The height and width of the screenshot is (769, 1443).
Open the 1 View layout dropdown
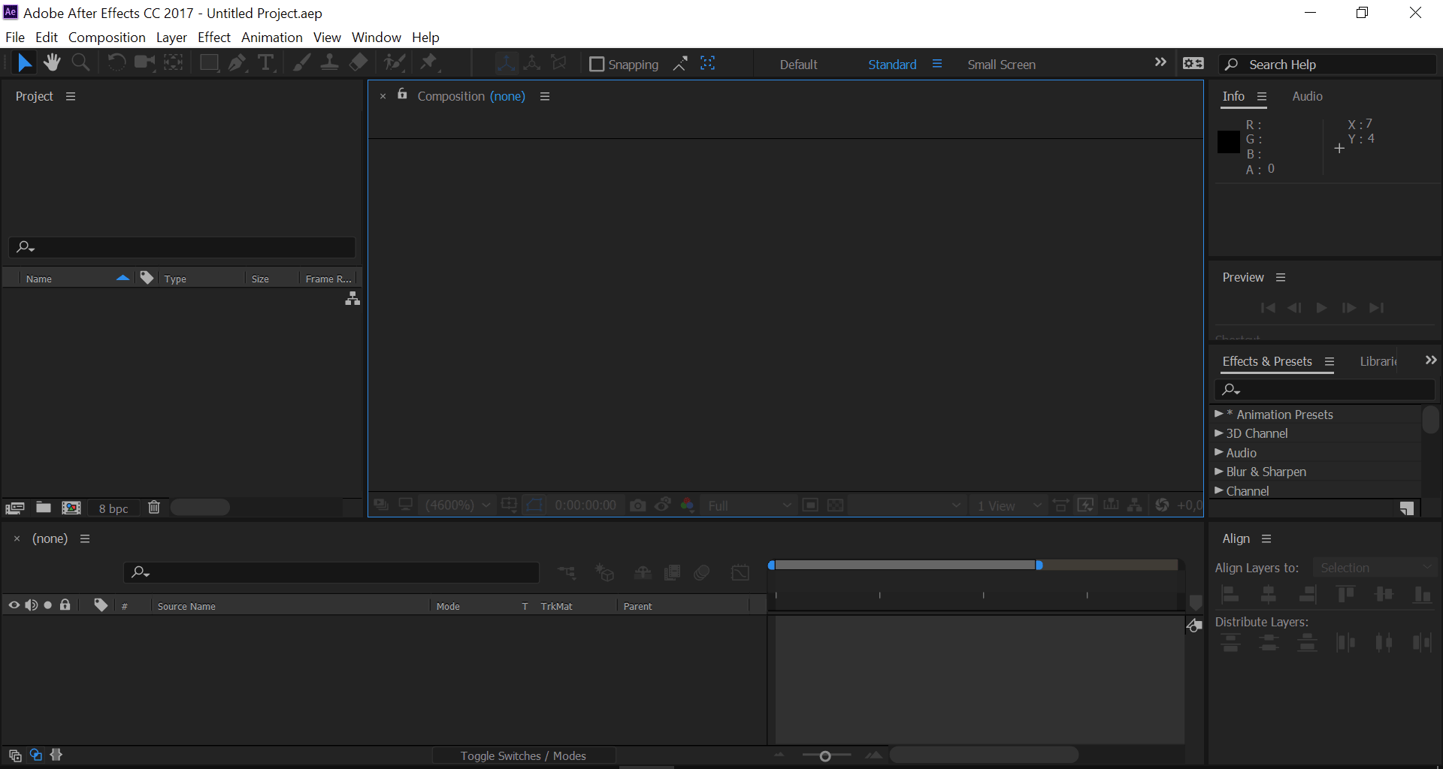pos(1009,505)
